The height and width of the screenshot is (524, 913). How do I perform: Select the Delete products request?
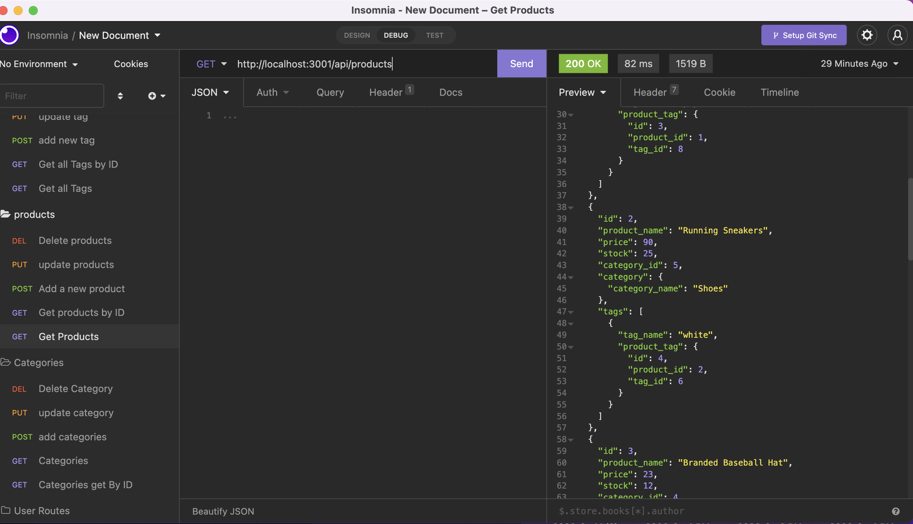click(89, 241)
